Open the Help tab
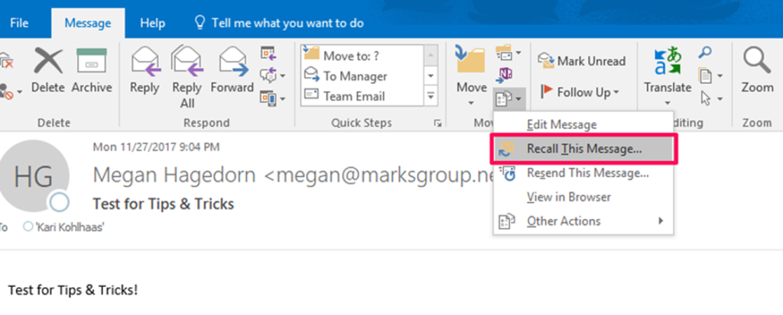Viewport: 783px width, 315px height. coord(152,23)
